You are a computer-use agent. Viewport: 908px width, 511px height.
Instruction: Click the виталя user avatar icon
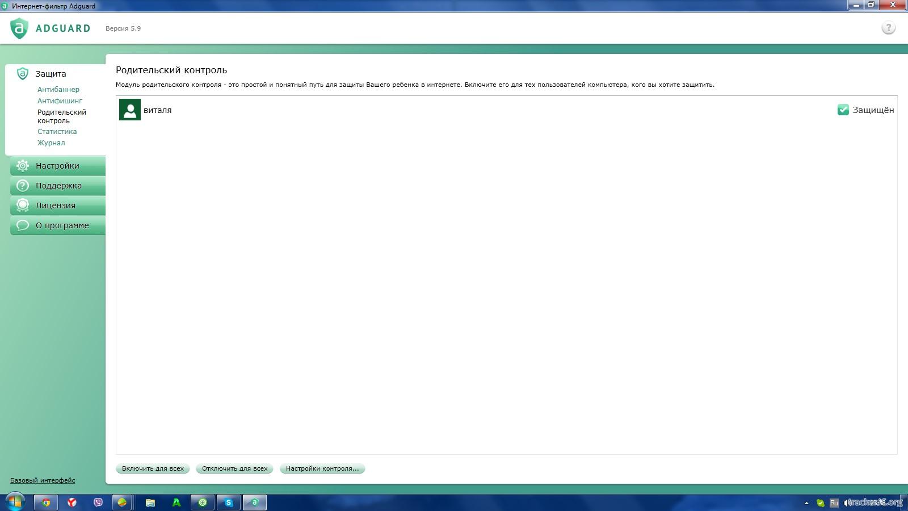tap(130, 110)
